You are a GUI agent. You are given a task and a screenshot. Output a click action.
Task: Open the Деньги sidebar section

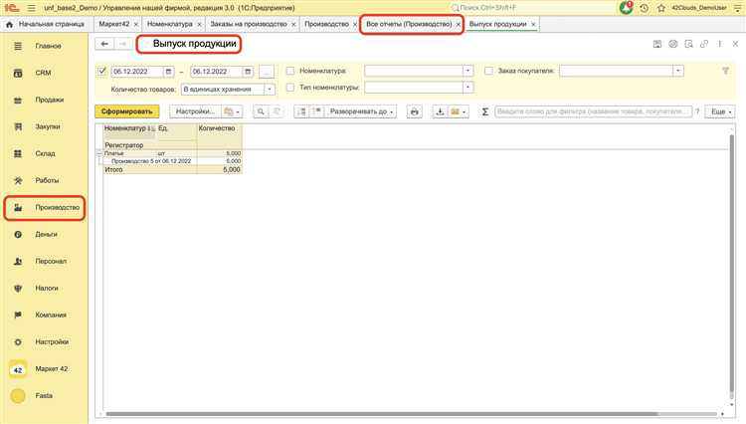pos(44,234)
